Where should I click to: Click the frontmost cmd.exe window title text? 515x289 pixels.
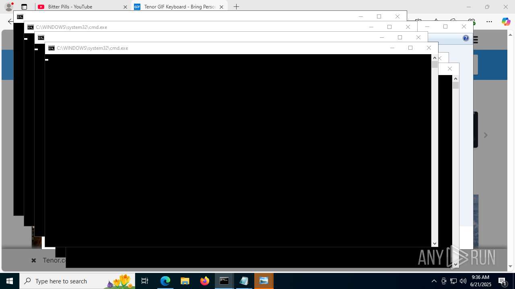pos(93,48)
